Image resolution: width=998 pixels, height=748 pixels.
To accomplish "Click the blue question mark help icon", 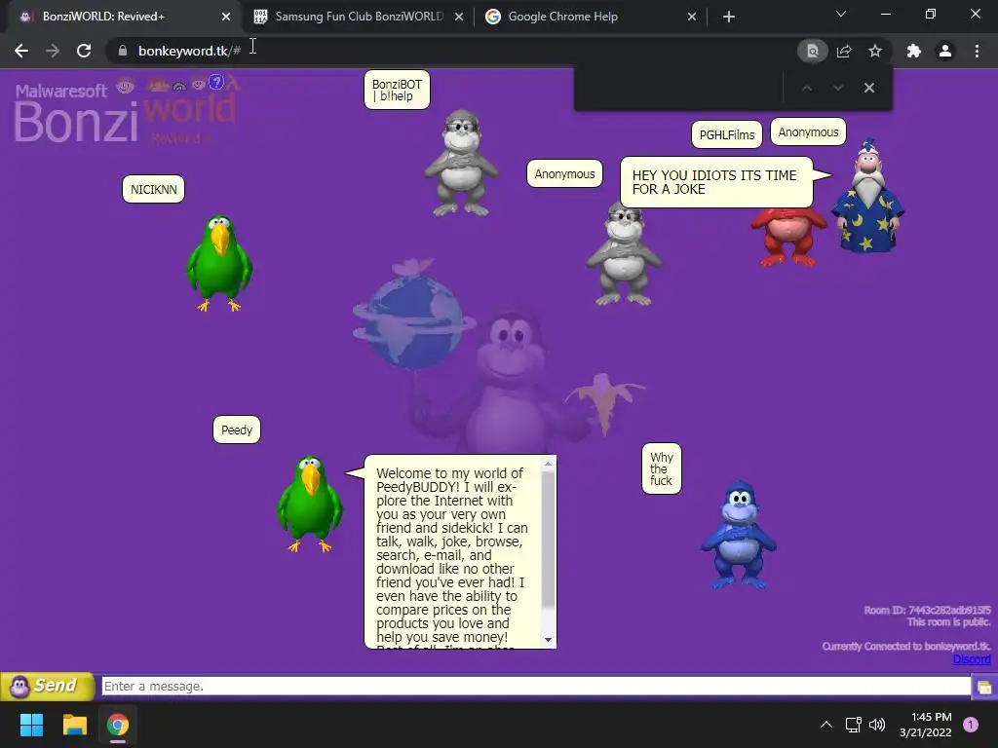I will (x=217, y=82).
